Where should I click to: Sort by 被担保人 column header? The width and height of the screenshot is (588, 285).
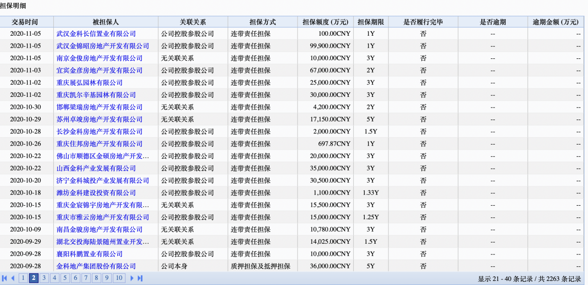[106, 22]
